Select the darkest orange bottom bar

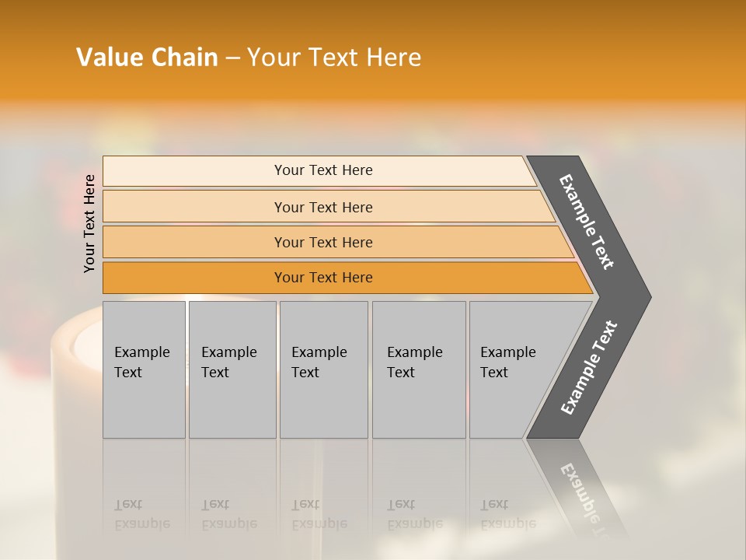click(322, 278)
